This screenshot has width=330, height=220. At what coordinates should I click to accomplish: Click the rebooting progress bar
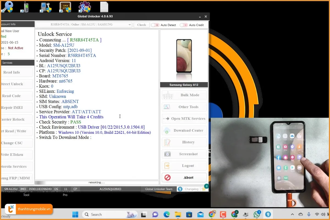[x=97, y=183]
